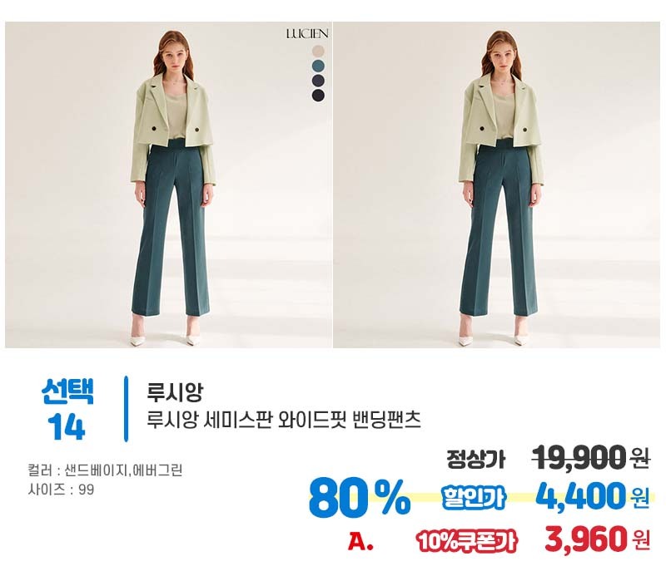This screenshot has height=566, width=666.
Task: Open 루시앙 세미스판 와이드핏 밴딩팬츠 product title
Action: pos(284,421)
